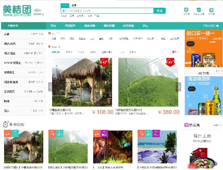Click the purple 美 badge next to 梦成真

pos(186,125)
